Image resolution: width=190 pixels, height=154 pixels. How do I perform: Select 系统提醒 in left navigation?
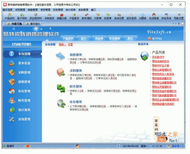pos(22,54)
